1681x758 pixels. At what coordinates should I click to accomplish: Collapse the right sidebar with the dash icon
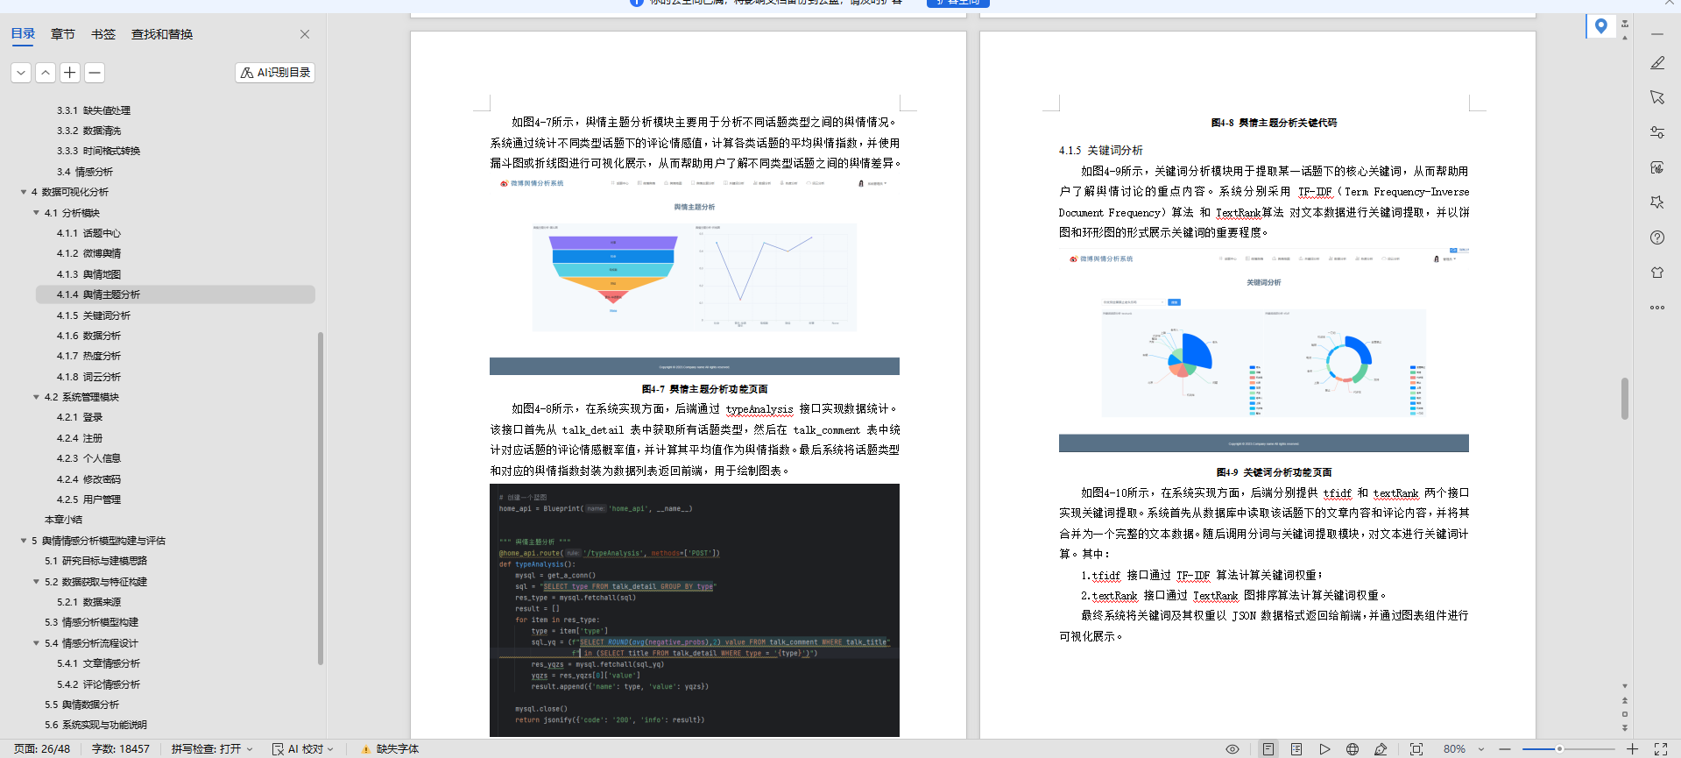click(1657, 34)
